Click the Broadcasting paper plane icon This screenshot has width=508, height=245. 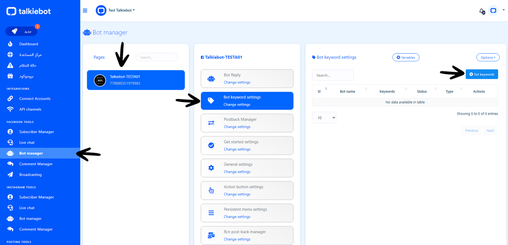pos(10,174)
